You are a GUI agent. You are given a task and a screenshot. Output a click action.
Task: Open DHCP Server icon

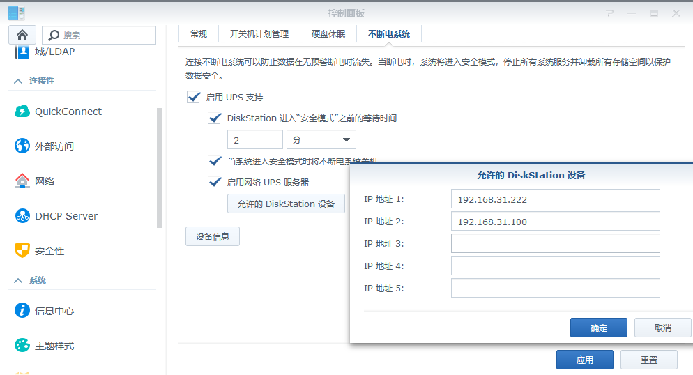[22, 215]
